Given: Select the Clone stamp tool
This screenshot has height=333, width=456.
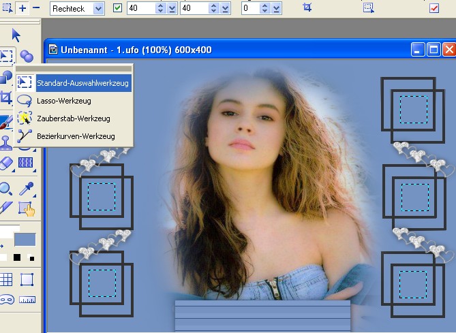Looking at the screenshot, I should click(x=6, y=143).
